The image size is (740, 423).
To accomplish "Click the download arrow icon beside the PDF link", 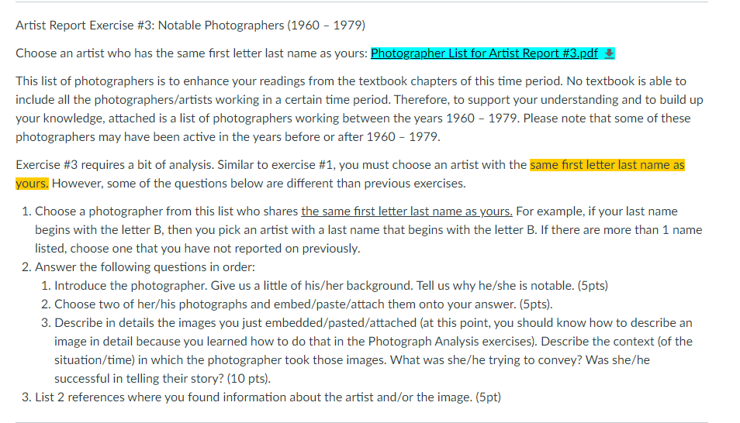I will 609,53.
